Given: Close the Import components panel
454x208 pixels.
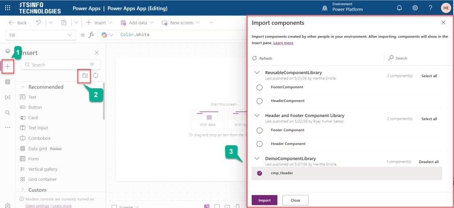Looking at the screenshot, I should pyautogui.click(x=443, y=23).
